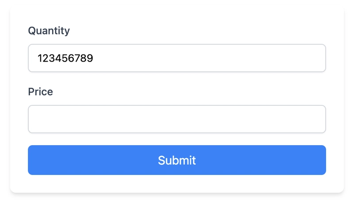Activate the field containing 123456789

tap(177, 58)
